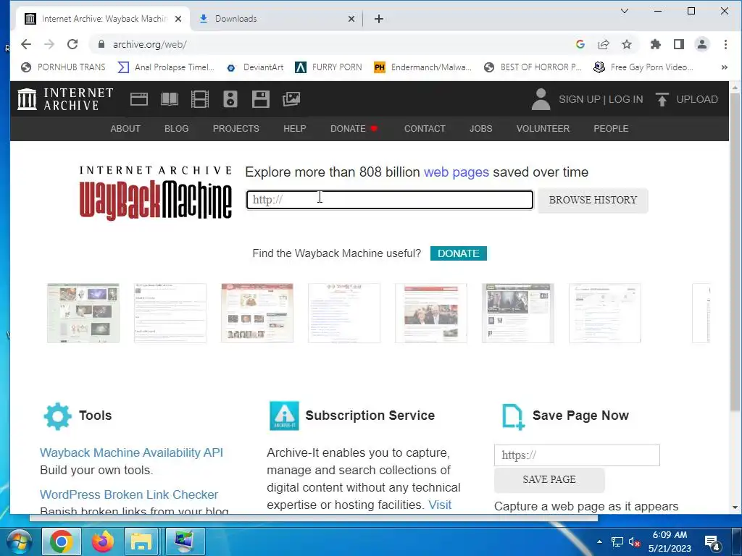Open the tab search chevron dropdown
The width and height of the screenshot is (742, 556).
625,11
